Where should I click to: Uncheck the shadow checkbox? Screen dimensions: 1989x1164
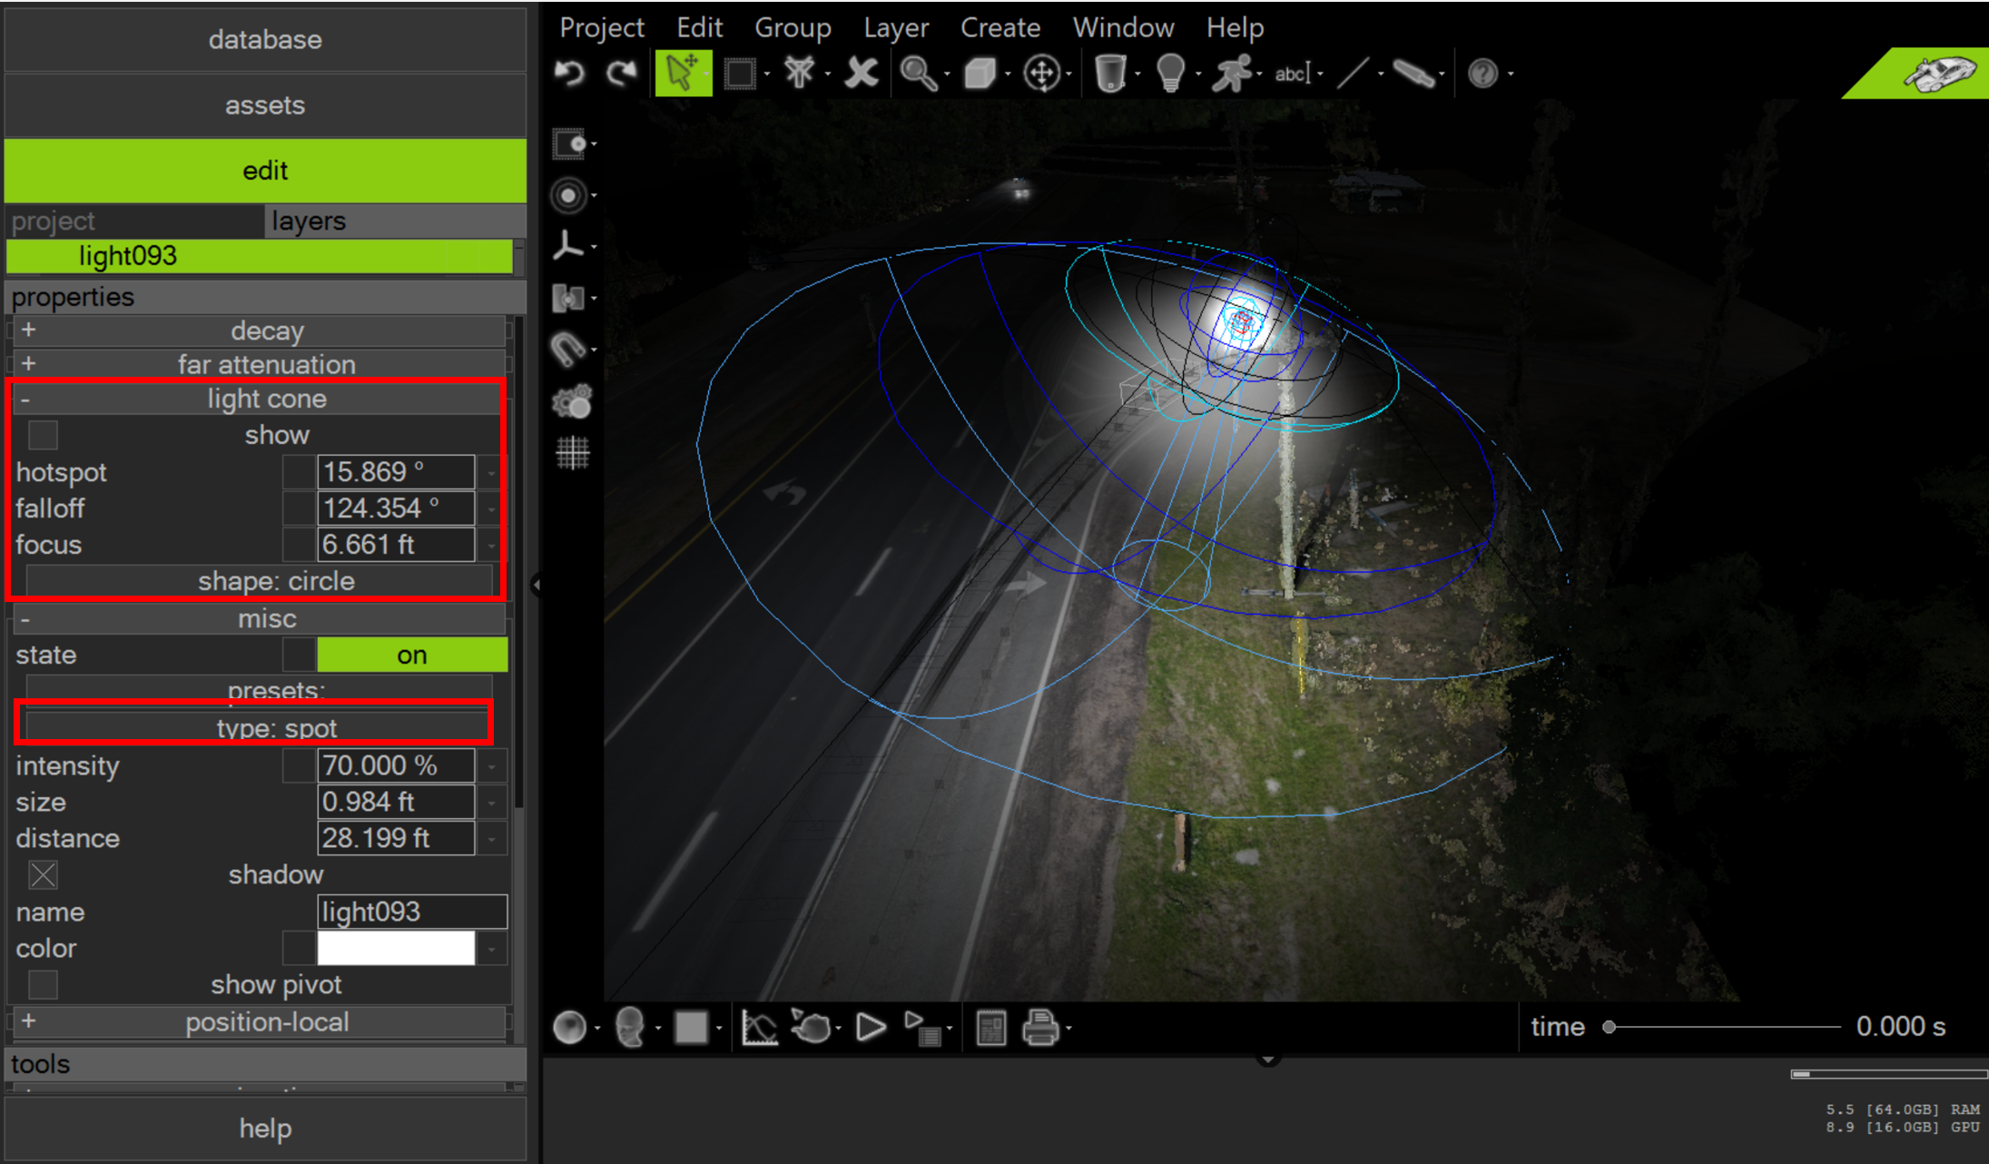coord(43,875)
